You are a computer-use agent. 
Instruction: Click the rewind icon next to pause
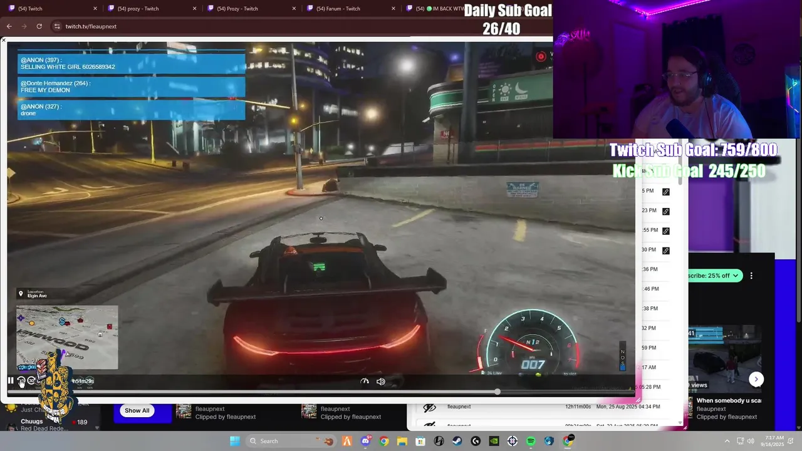click(x=21, y=381)
